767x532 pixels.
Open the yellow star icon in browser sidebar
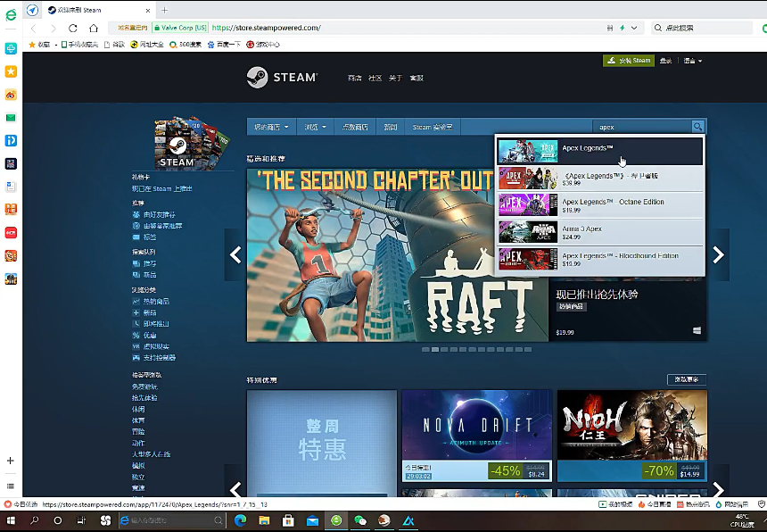click(x=11, y=71)
